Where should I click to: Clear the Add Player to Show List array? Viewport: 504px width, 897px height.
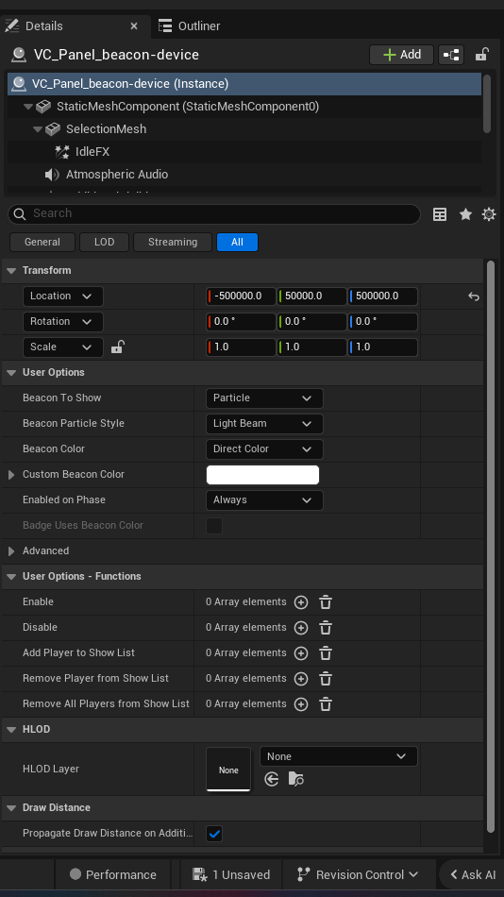(326, 653)
